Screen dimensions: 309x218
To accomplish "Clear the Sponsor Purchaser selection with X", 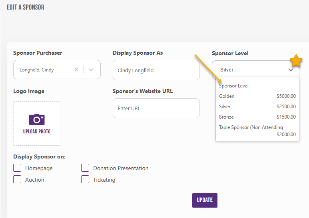I will point(76,69).
